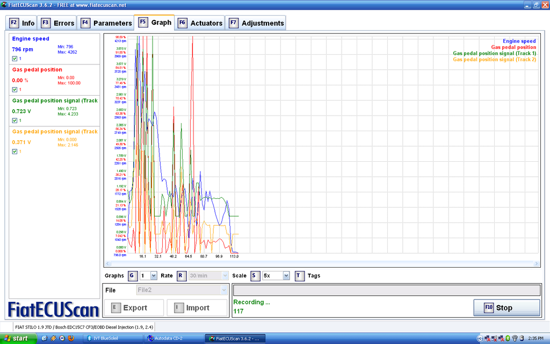Switch to Autodata CD-2 taskbar window
Image resolution: width=550 pixels, height=344 pixels.
coord(174,339)
